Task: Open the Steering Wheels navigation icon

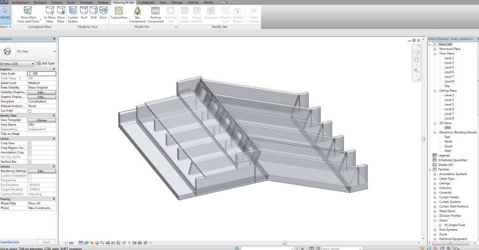Action: pos(416,60)
